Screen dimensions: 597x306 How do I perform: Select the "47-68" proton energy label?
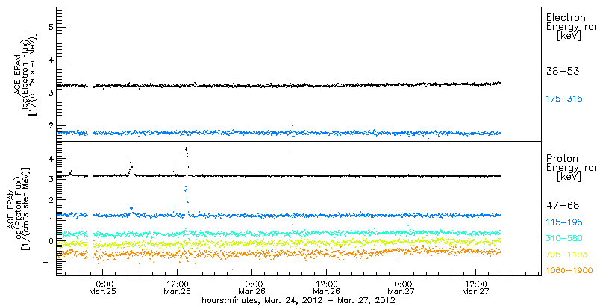(563, 206)
